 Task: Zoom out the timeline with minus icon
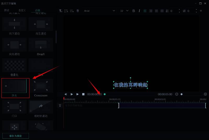click(x=177, y=94)
